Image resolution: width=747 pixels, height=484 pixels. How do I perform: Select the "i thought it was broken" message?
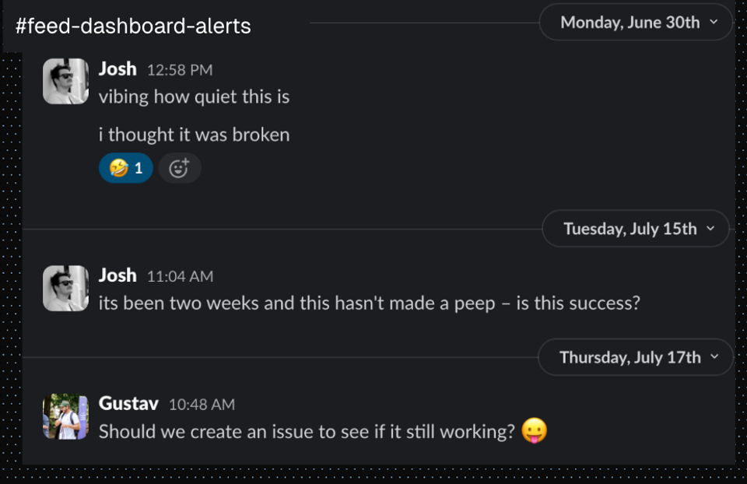[194, 135]
